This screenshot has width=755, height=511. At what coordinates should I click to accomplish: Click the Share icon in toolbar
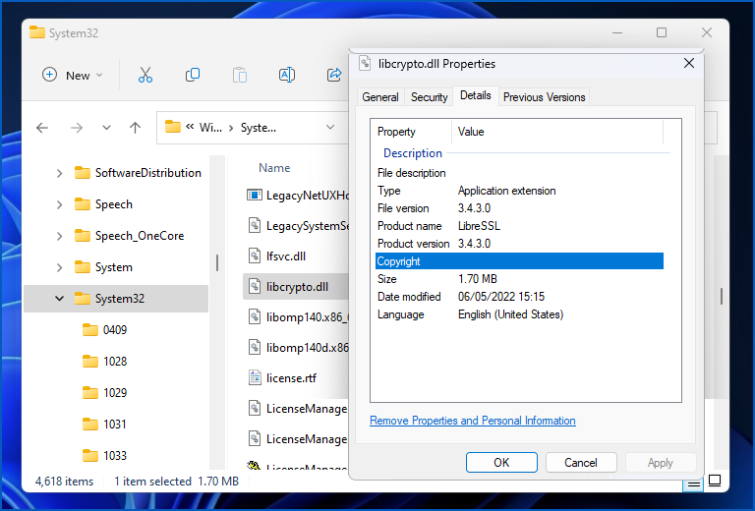coord(334,75)
